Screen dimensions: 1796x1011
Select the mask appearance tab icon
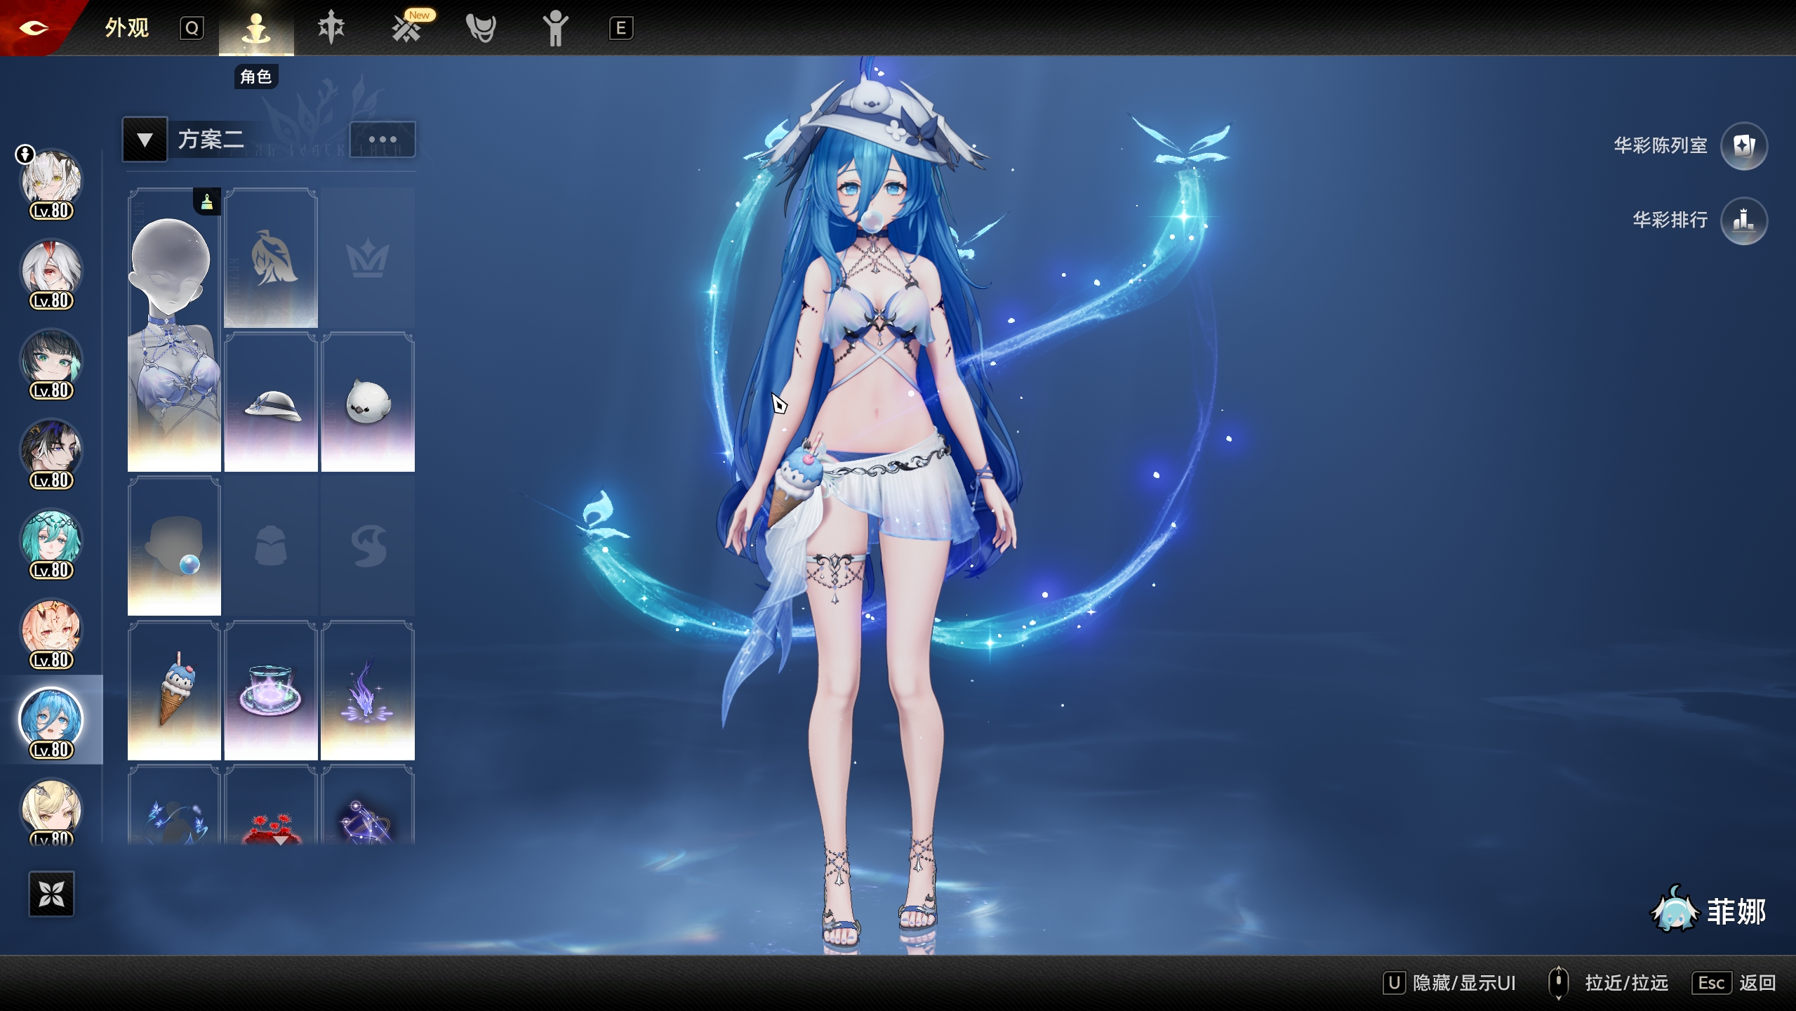(481, 28)
